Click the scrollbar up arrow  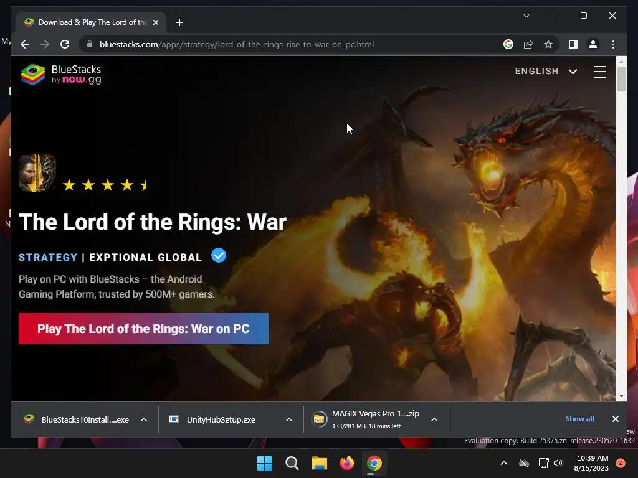pyautogui.click(x=621, y=62)
